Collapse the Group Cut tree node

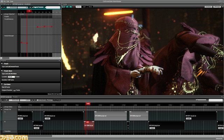pyautogui.click(x=1, y=110)
